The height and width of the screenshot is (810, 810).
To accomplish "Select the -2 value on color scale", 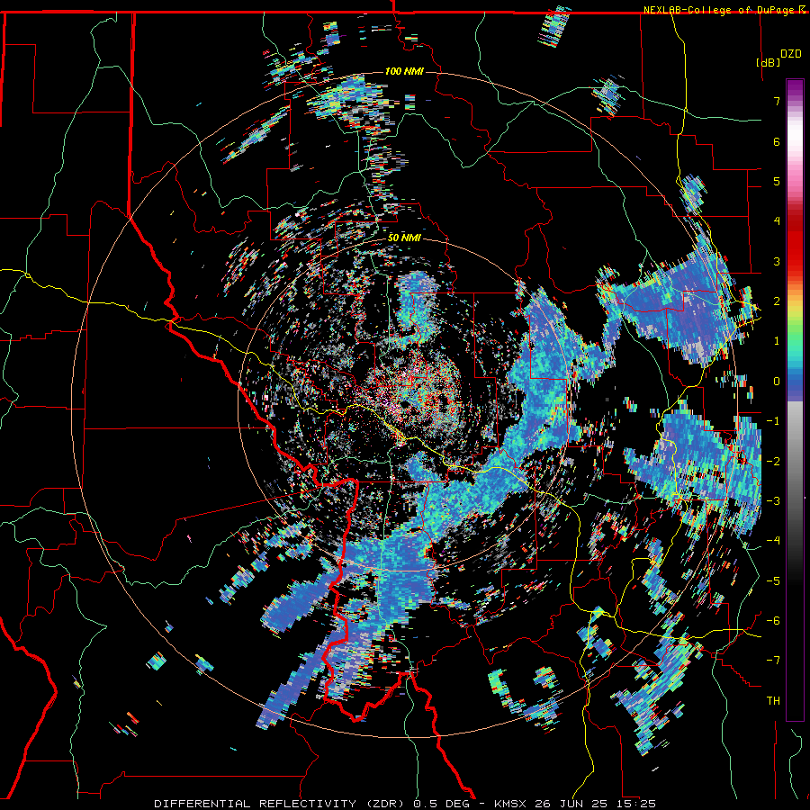I will click(773, 462).
